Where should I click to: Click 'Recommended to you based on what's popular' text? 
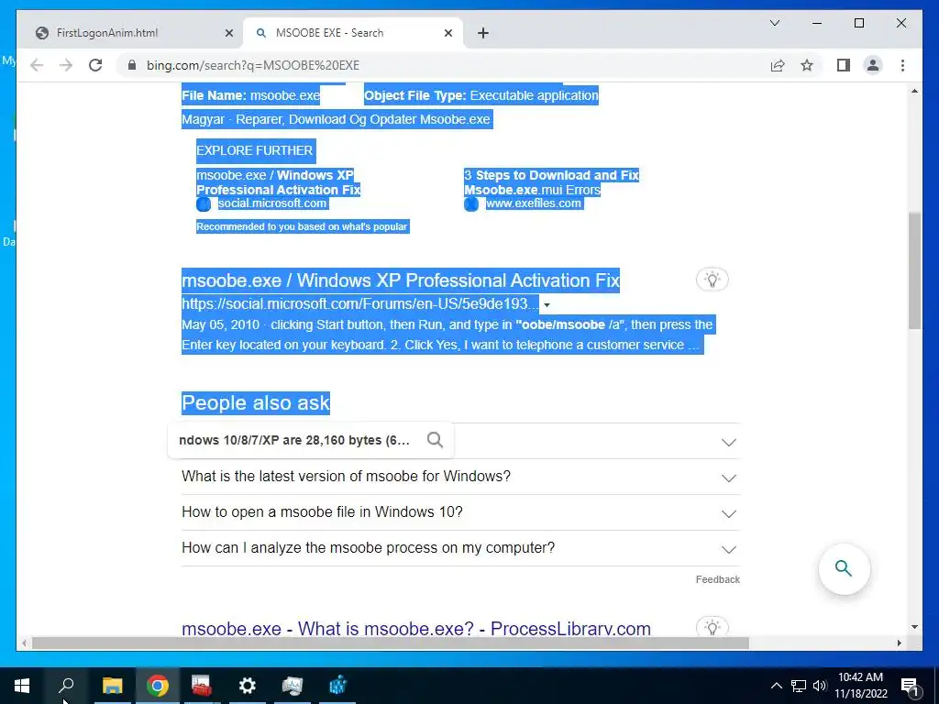point(302,226)
